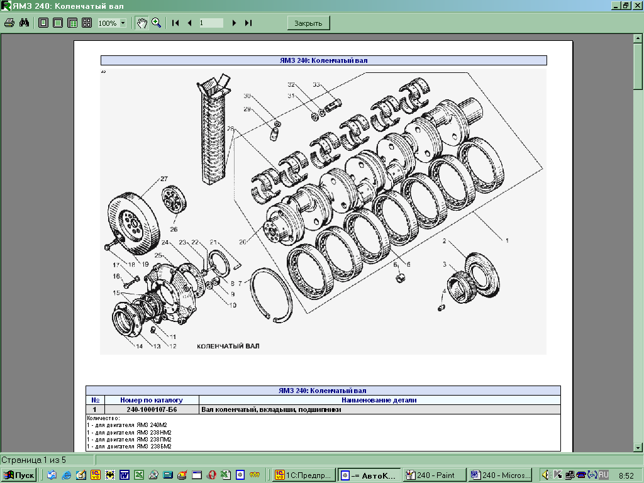644x483 pixels.
Task: Go to the first page
Action: coord(175,23)
